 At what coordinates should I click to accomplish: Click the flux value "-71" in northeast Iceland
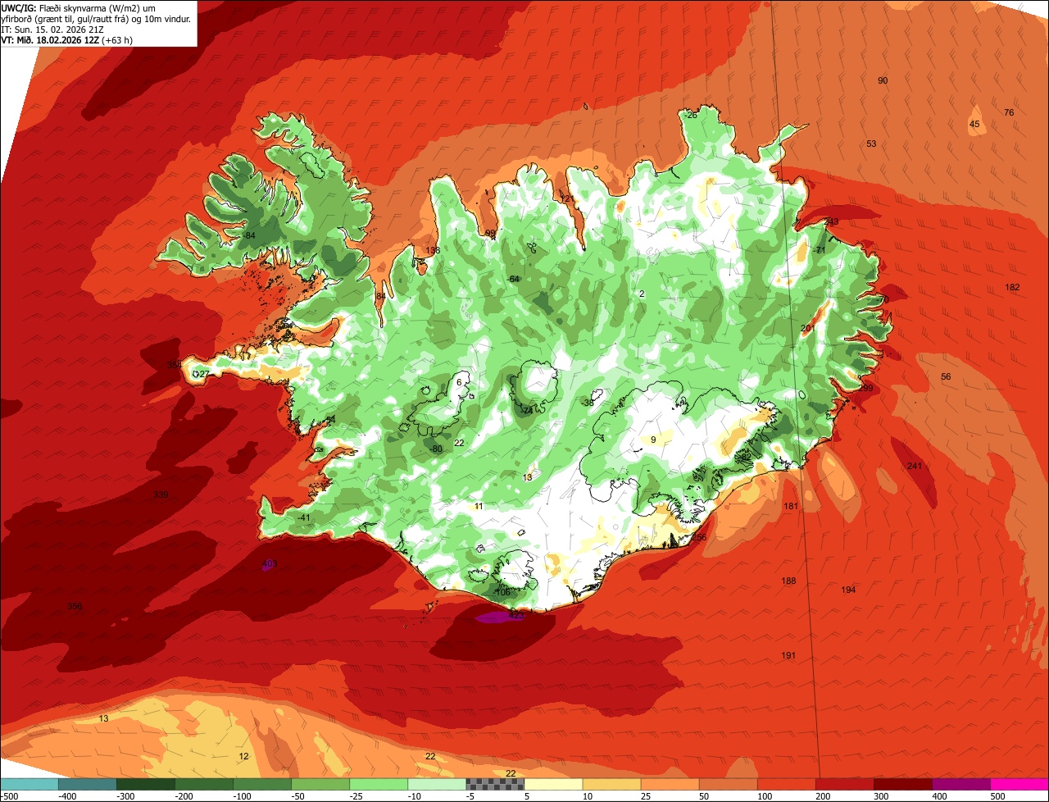point(819,249)
